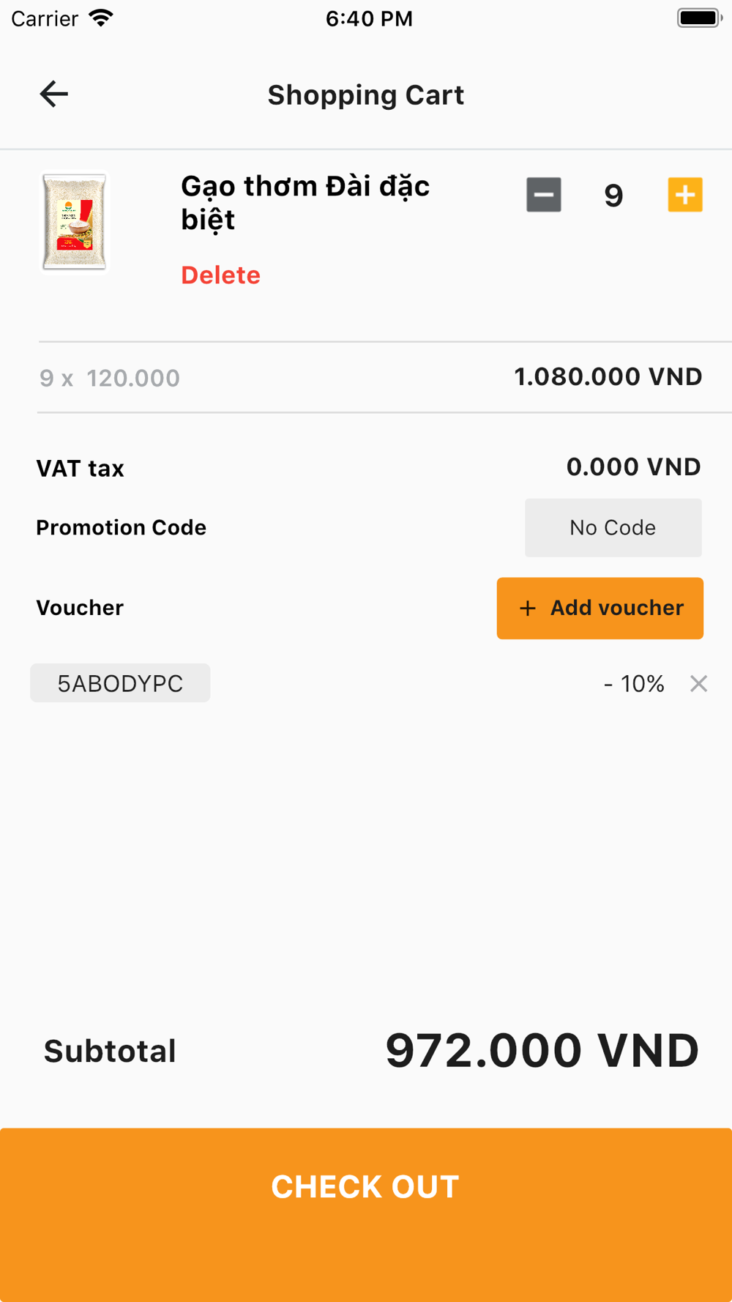Go back using the arrow icon
The width and height of the screenshot is (732, 1302).
pos(54,94)
